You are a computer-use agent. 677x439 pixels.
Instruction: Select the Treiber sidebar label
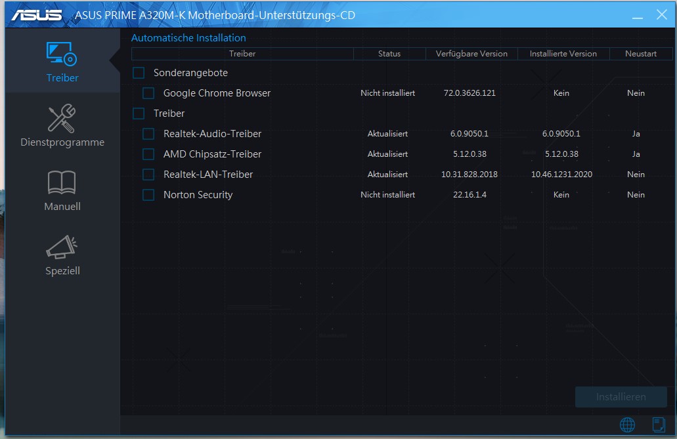click(62, 77)
